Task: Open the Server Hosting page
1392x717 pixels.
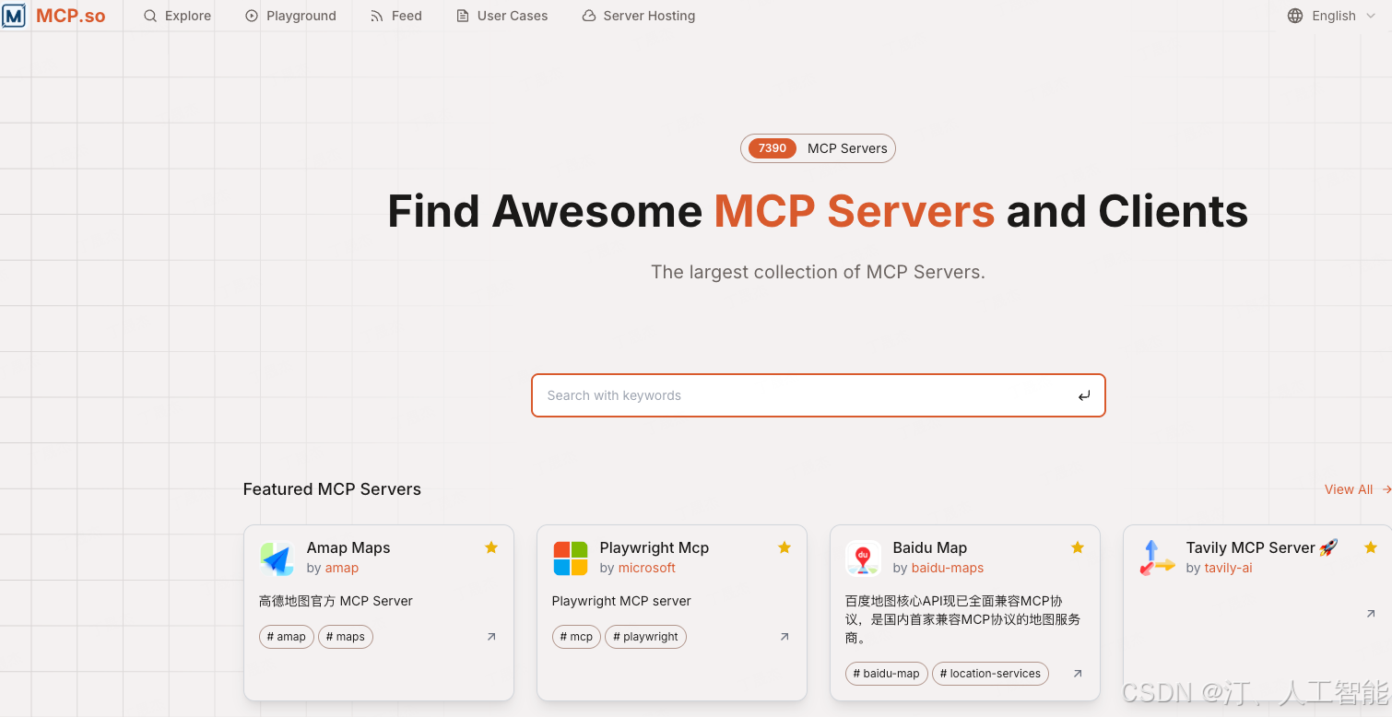Action: pyautogui.click(x=638, y=16)
